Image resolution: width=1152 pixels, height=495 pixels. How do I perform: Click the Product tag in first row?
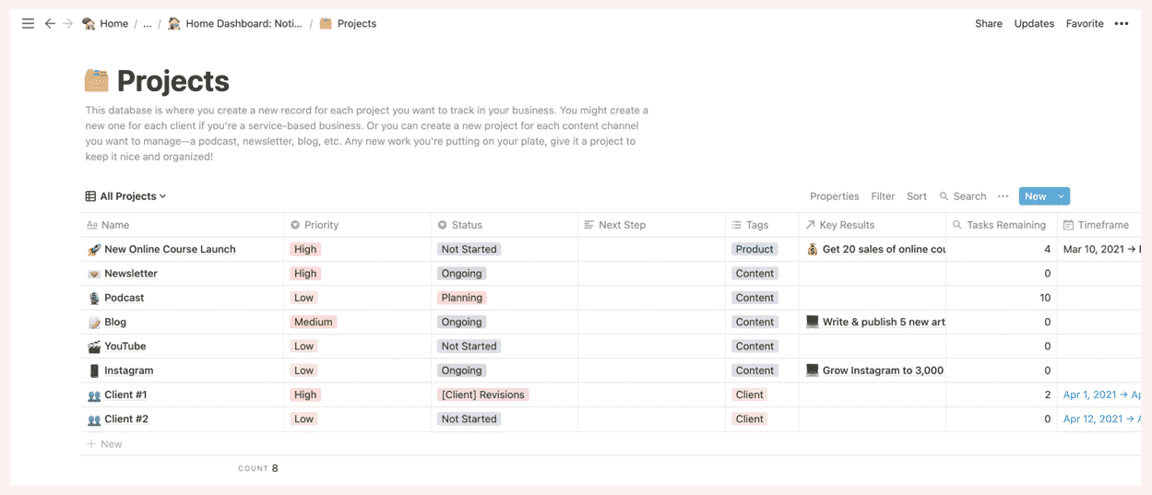[754, 249]
